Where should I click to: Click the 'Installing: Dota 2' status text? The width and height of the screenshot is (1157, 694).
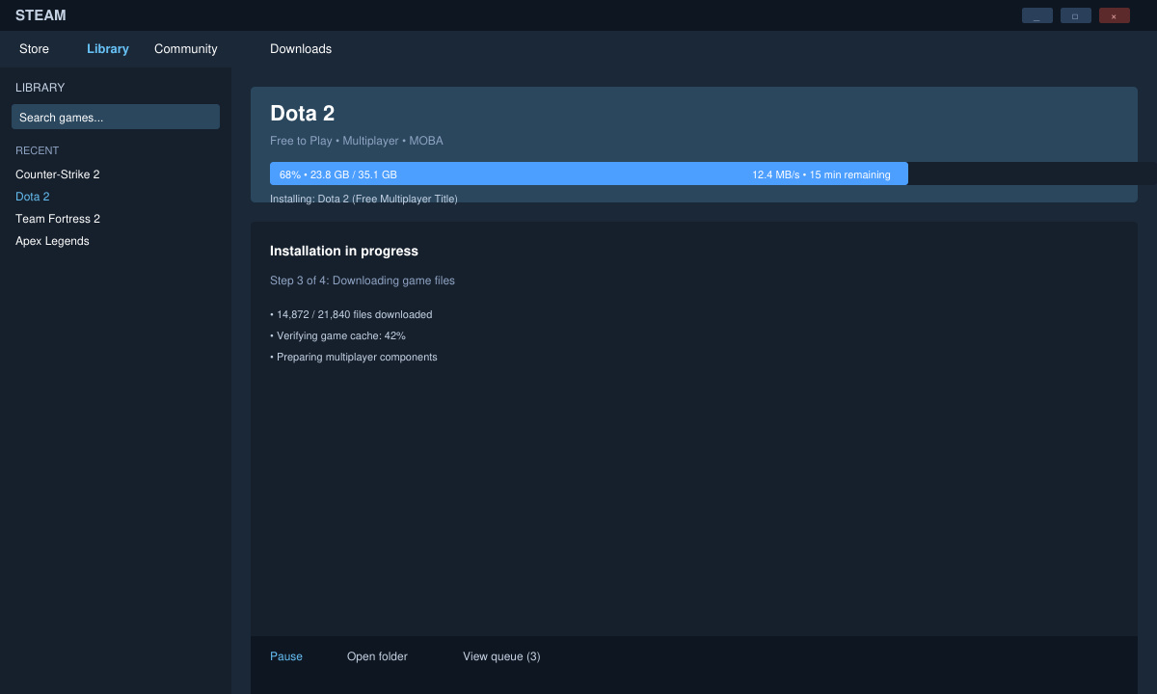(x=363, y=199)
